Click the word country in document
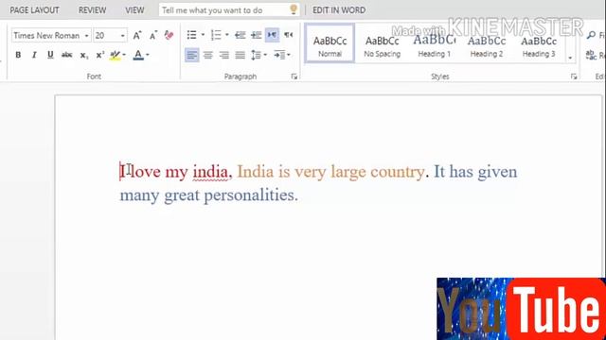Screen dimensions: 606x340 point(398,172)
